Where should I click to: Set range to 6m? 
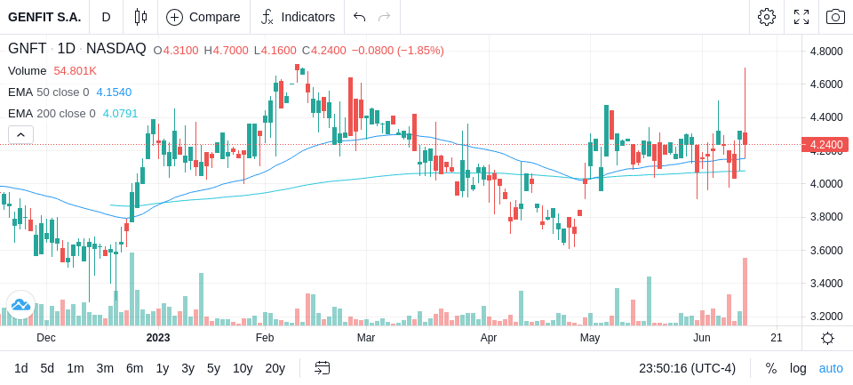(x=134, y=369)
